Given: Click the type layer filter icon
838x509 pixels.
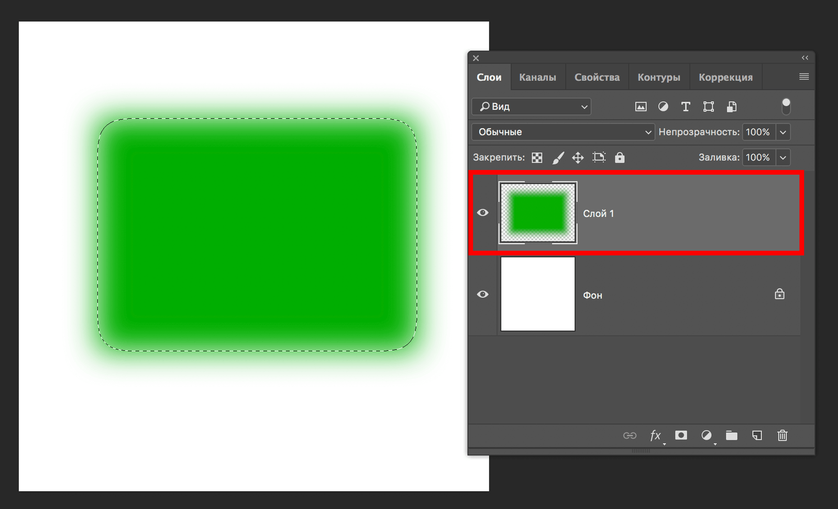Looking at the screenshot, I should coord(686,107).
